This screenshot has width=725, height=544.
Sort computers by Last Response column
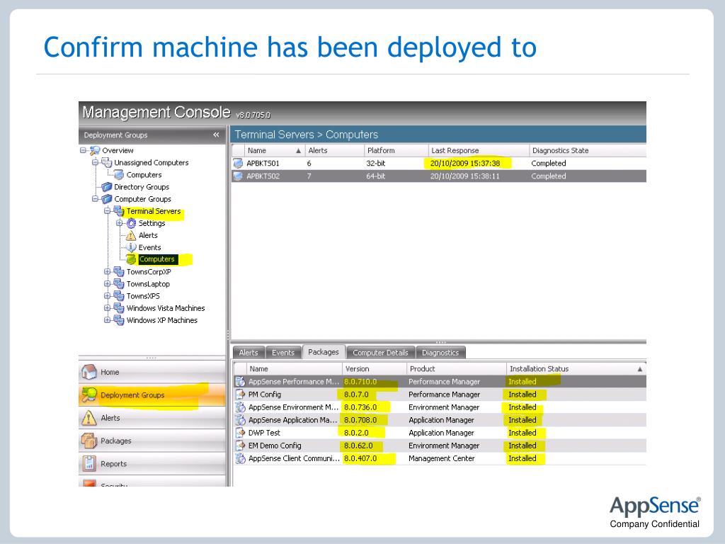(478, 150)
